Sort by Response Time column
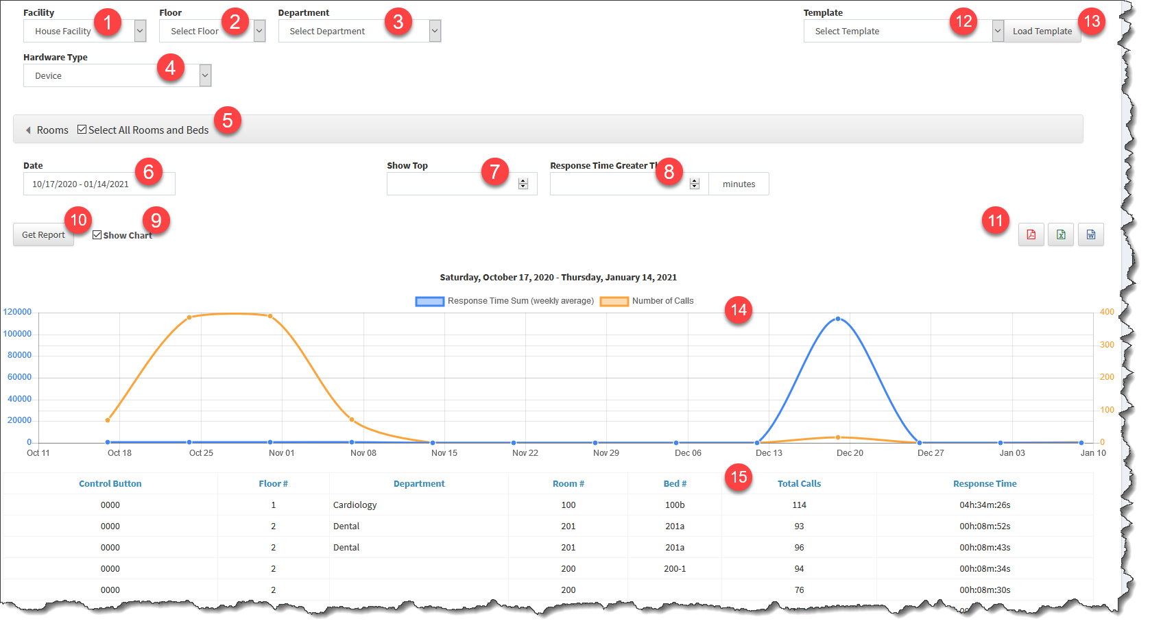The image size is (1150, 630). pyautogui.click(x=985, y=483)
